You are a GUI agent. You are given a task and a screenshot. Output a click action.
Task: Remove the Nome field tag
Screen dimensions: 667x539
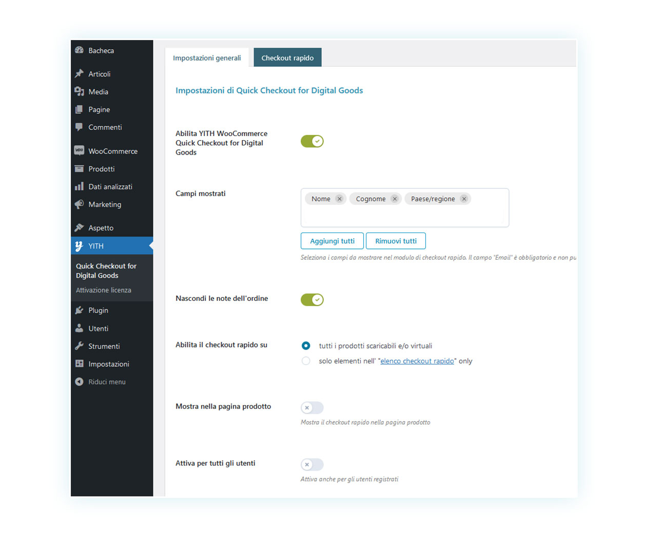click(x=339, y=199)
